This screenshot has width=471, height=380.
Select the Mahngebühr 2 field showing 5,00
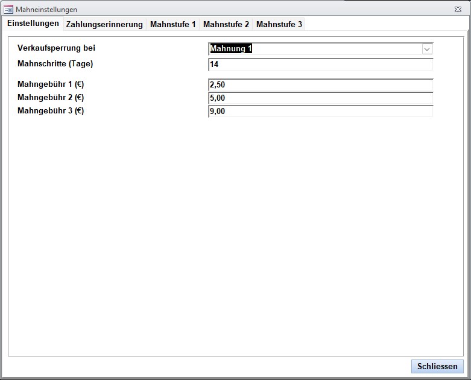click(320, 98)
